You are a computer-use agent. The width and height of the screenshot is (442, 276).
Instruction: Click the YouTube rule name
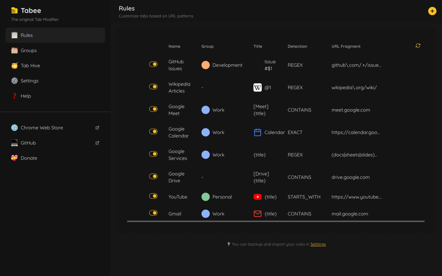[x=178, y=197]
